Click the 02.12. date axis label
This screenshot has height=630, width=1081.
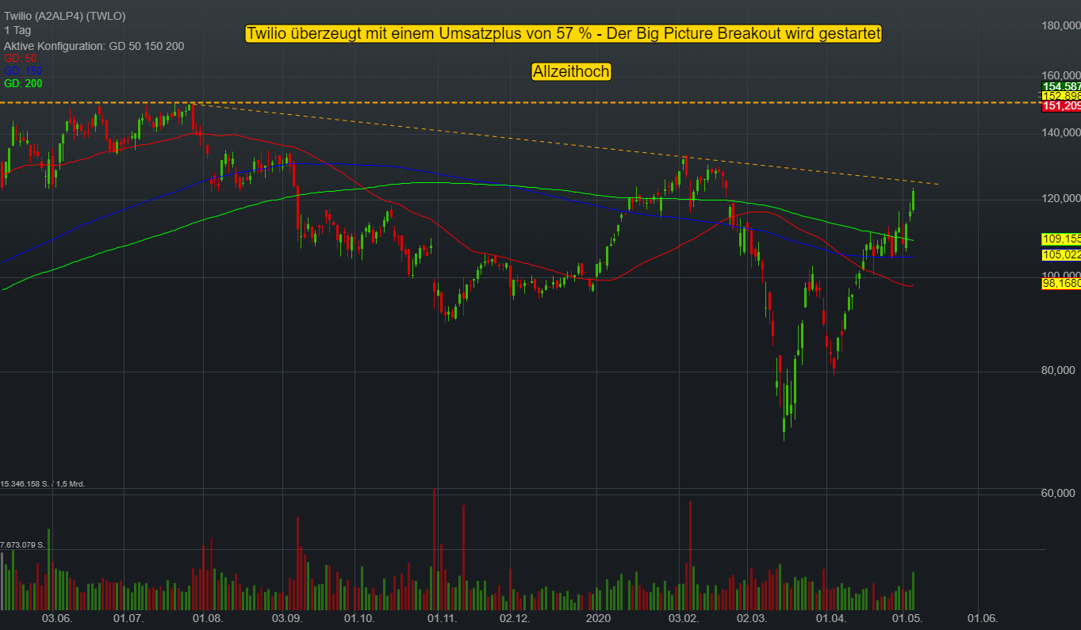(x=514, y=618)
